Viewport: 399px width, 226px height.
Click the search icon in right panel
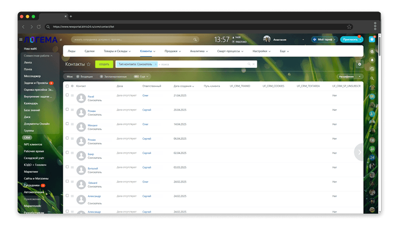pyautogui.click(x=372, y=78)
